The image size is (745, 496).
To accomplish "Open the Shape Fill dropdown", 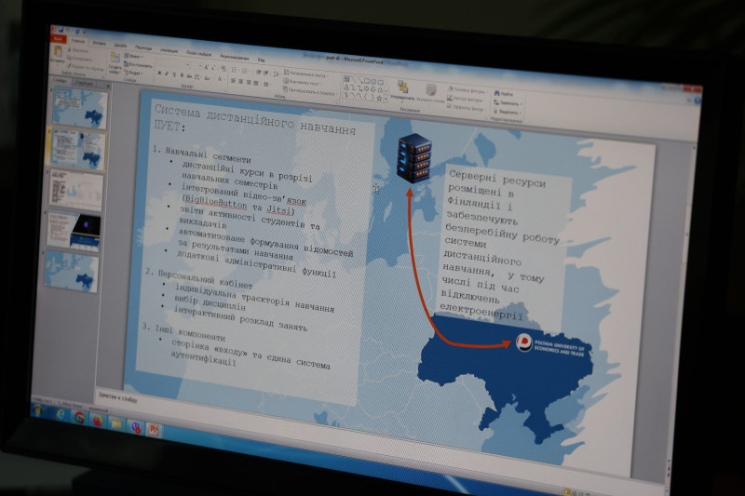I will (463, 90).
